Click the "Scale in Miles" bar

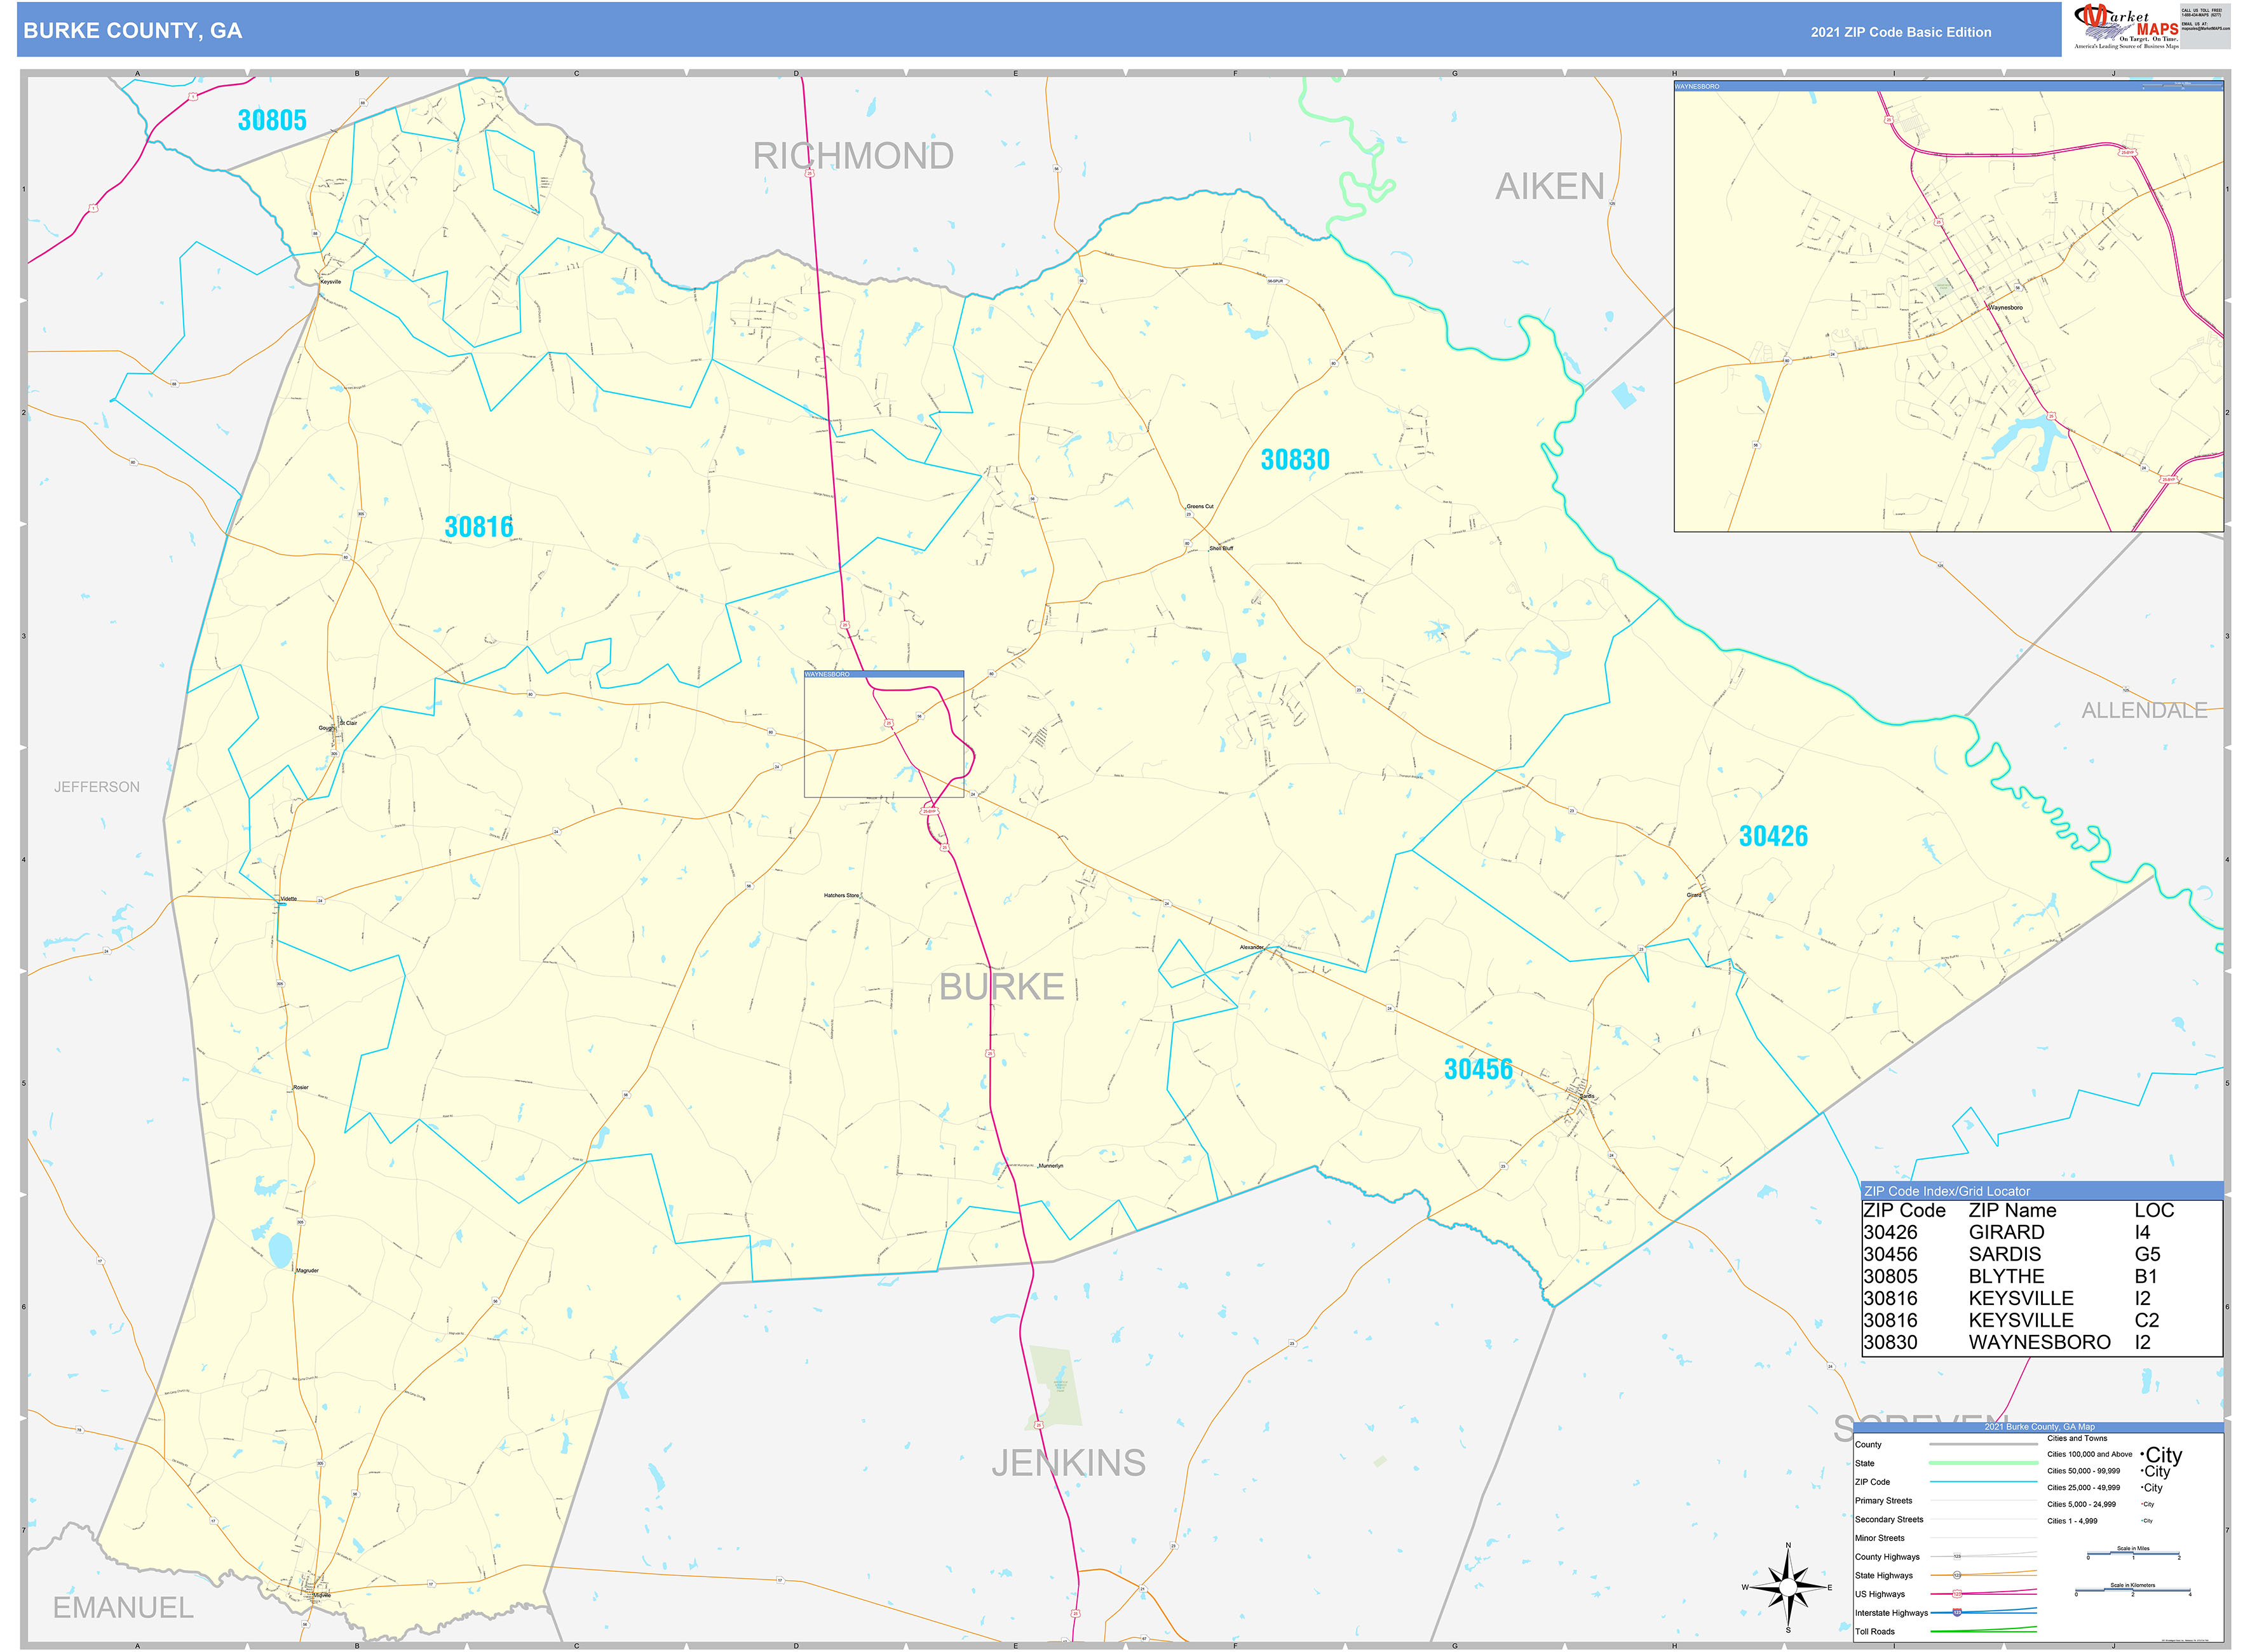(2133, 1555)
